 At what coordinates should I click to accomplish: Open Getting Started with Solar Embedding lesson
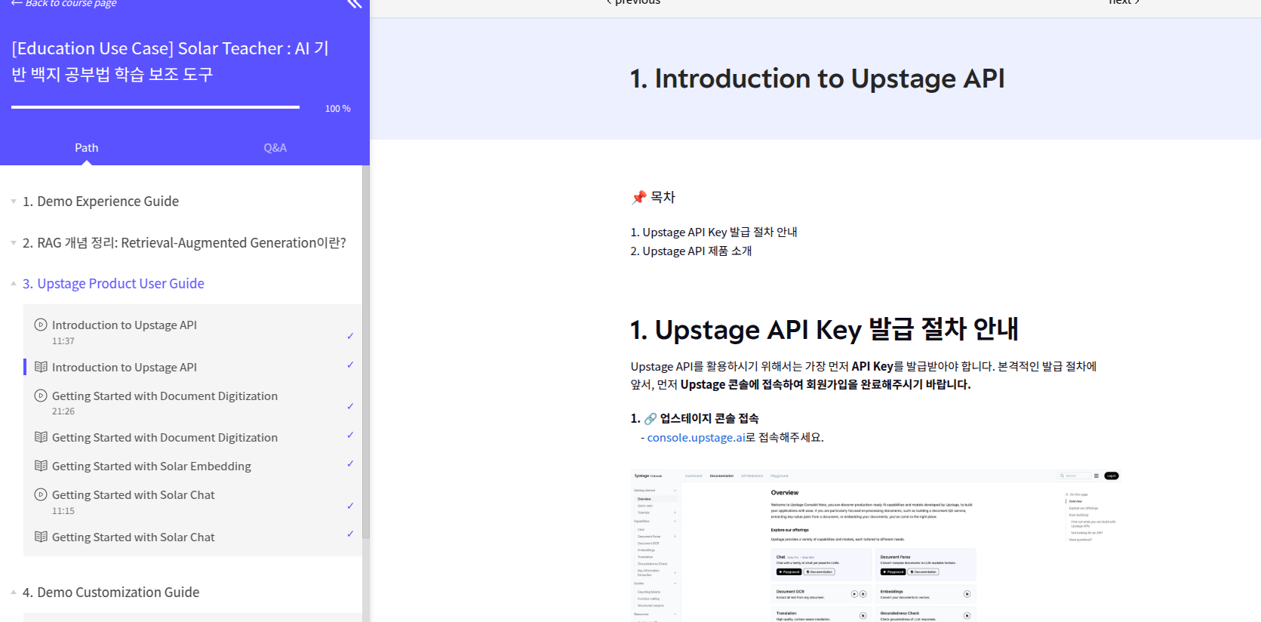click(x=151, y=466)
